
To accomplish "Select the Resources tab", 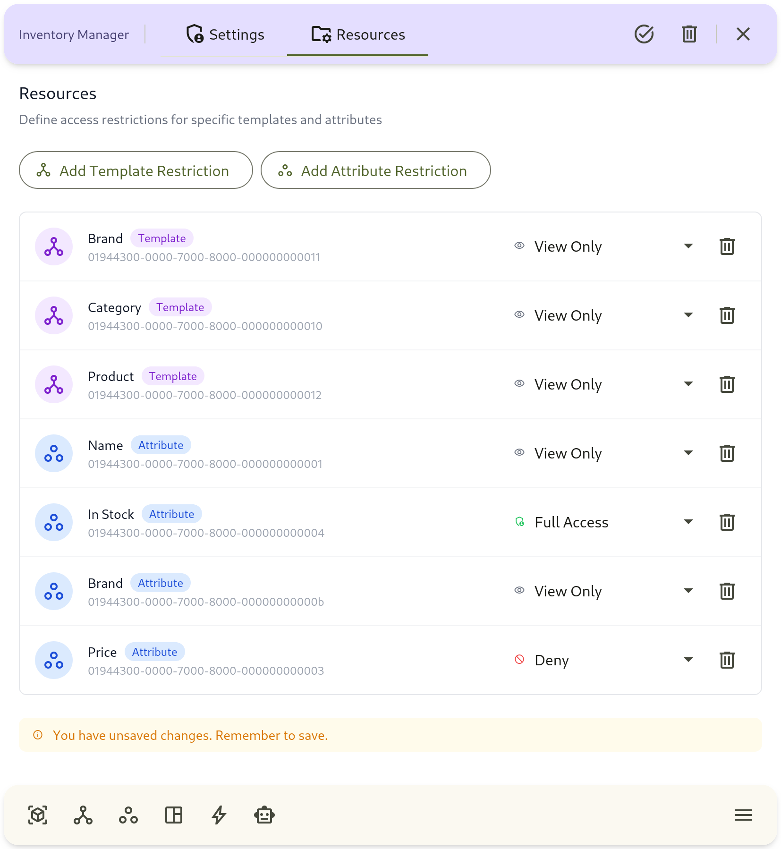I will pyautogui.click(x=357, y=34).
